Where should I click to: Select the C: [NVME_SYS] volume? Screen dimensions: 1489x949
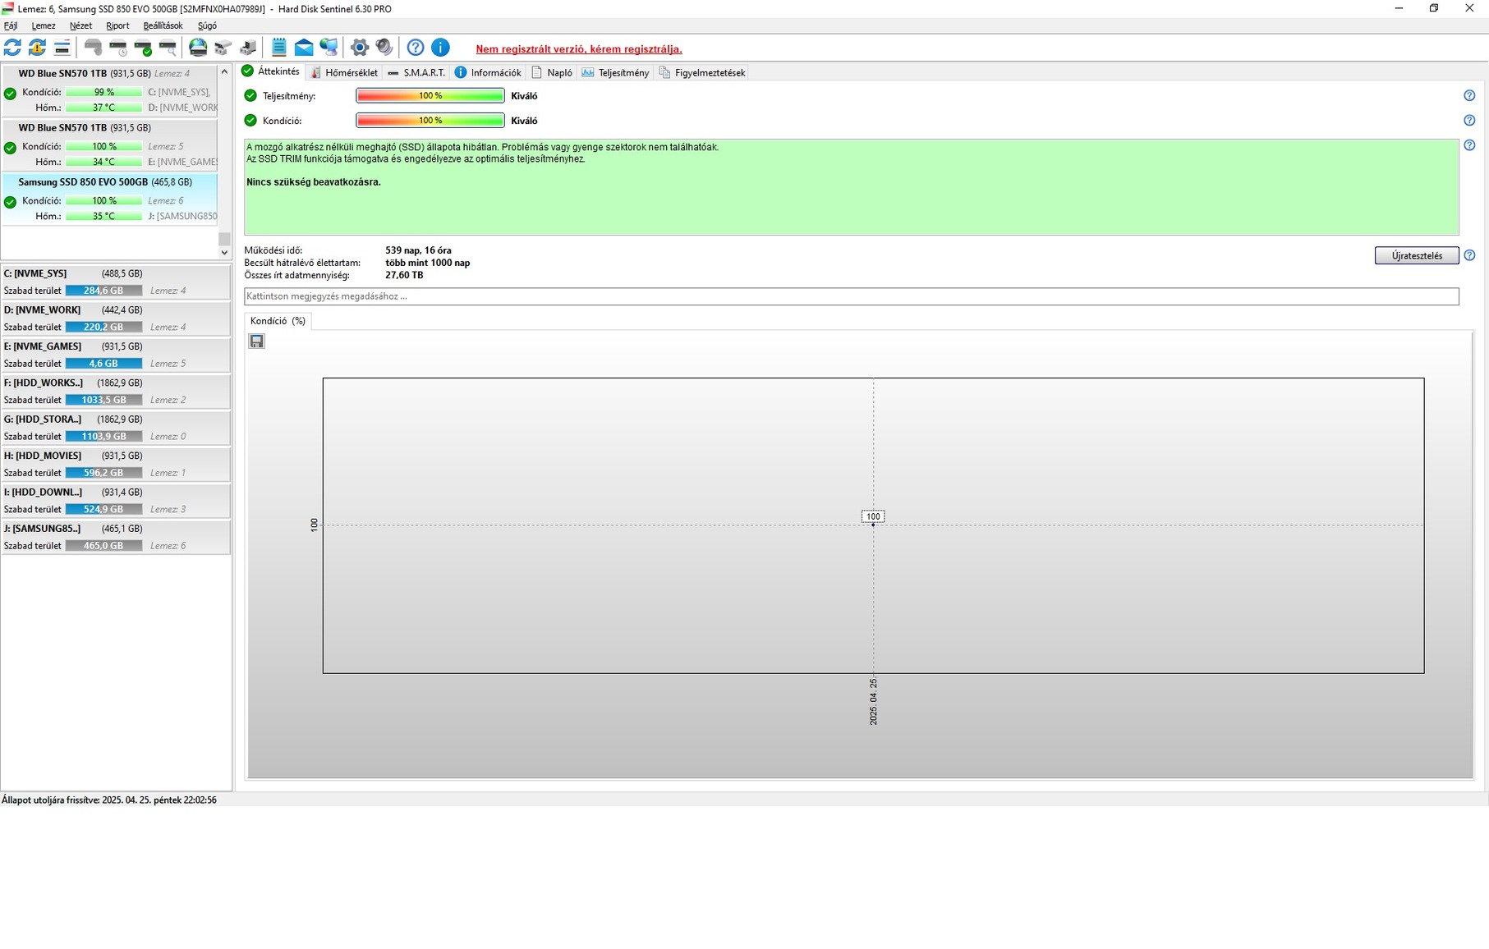coord(116,282)
